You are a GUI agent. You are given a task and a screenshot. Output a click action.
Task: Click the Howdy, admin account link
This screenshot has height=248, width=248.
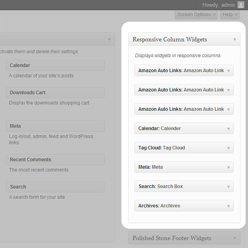pyautogui.click(x=219, y=5)
